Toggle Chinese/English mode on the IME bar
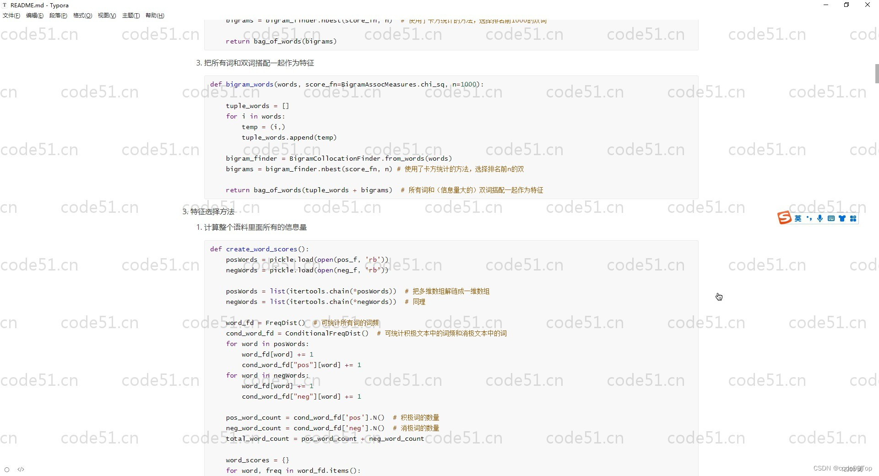This screenshot has height=476, width=879. pos(798,218)
